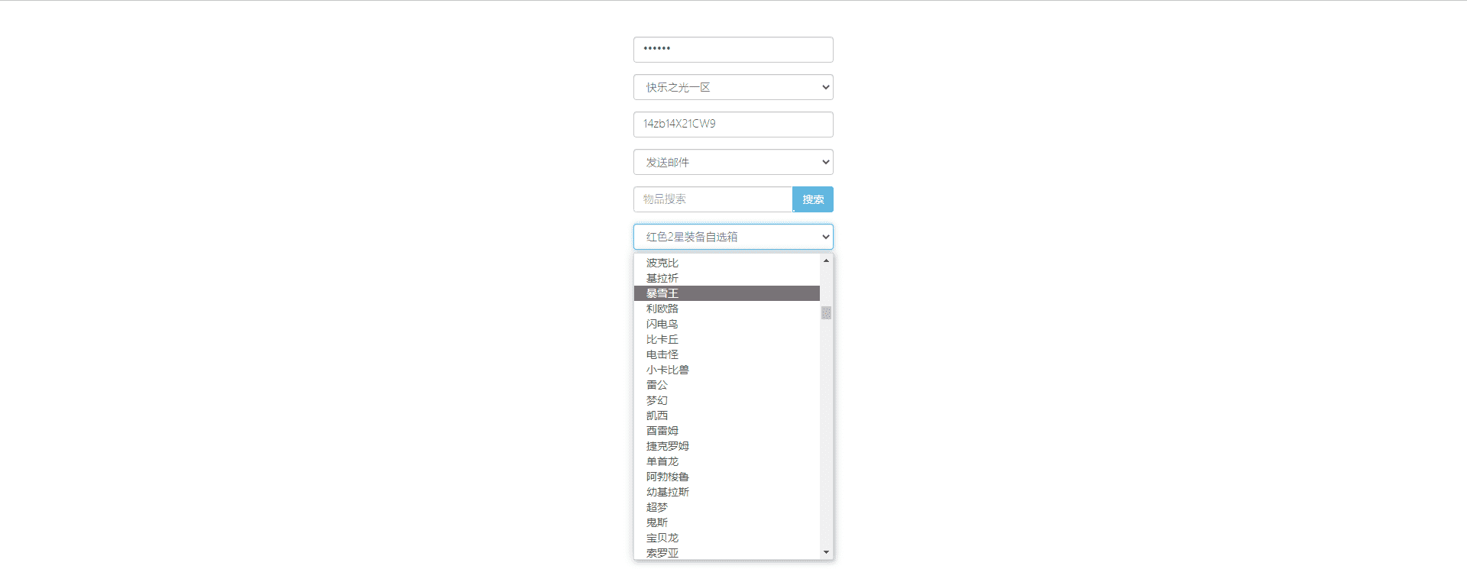Click the password input field
This screenshot has height=582, width=1467.
[x=733, y=50]
